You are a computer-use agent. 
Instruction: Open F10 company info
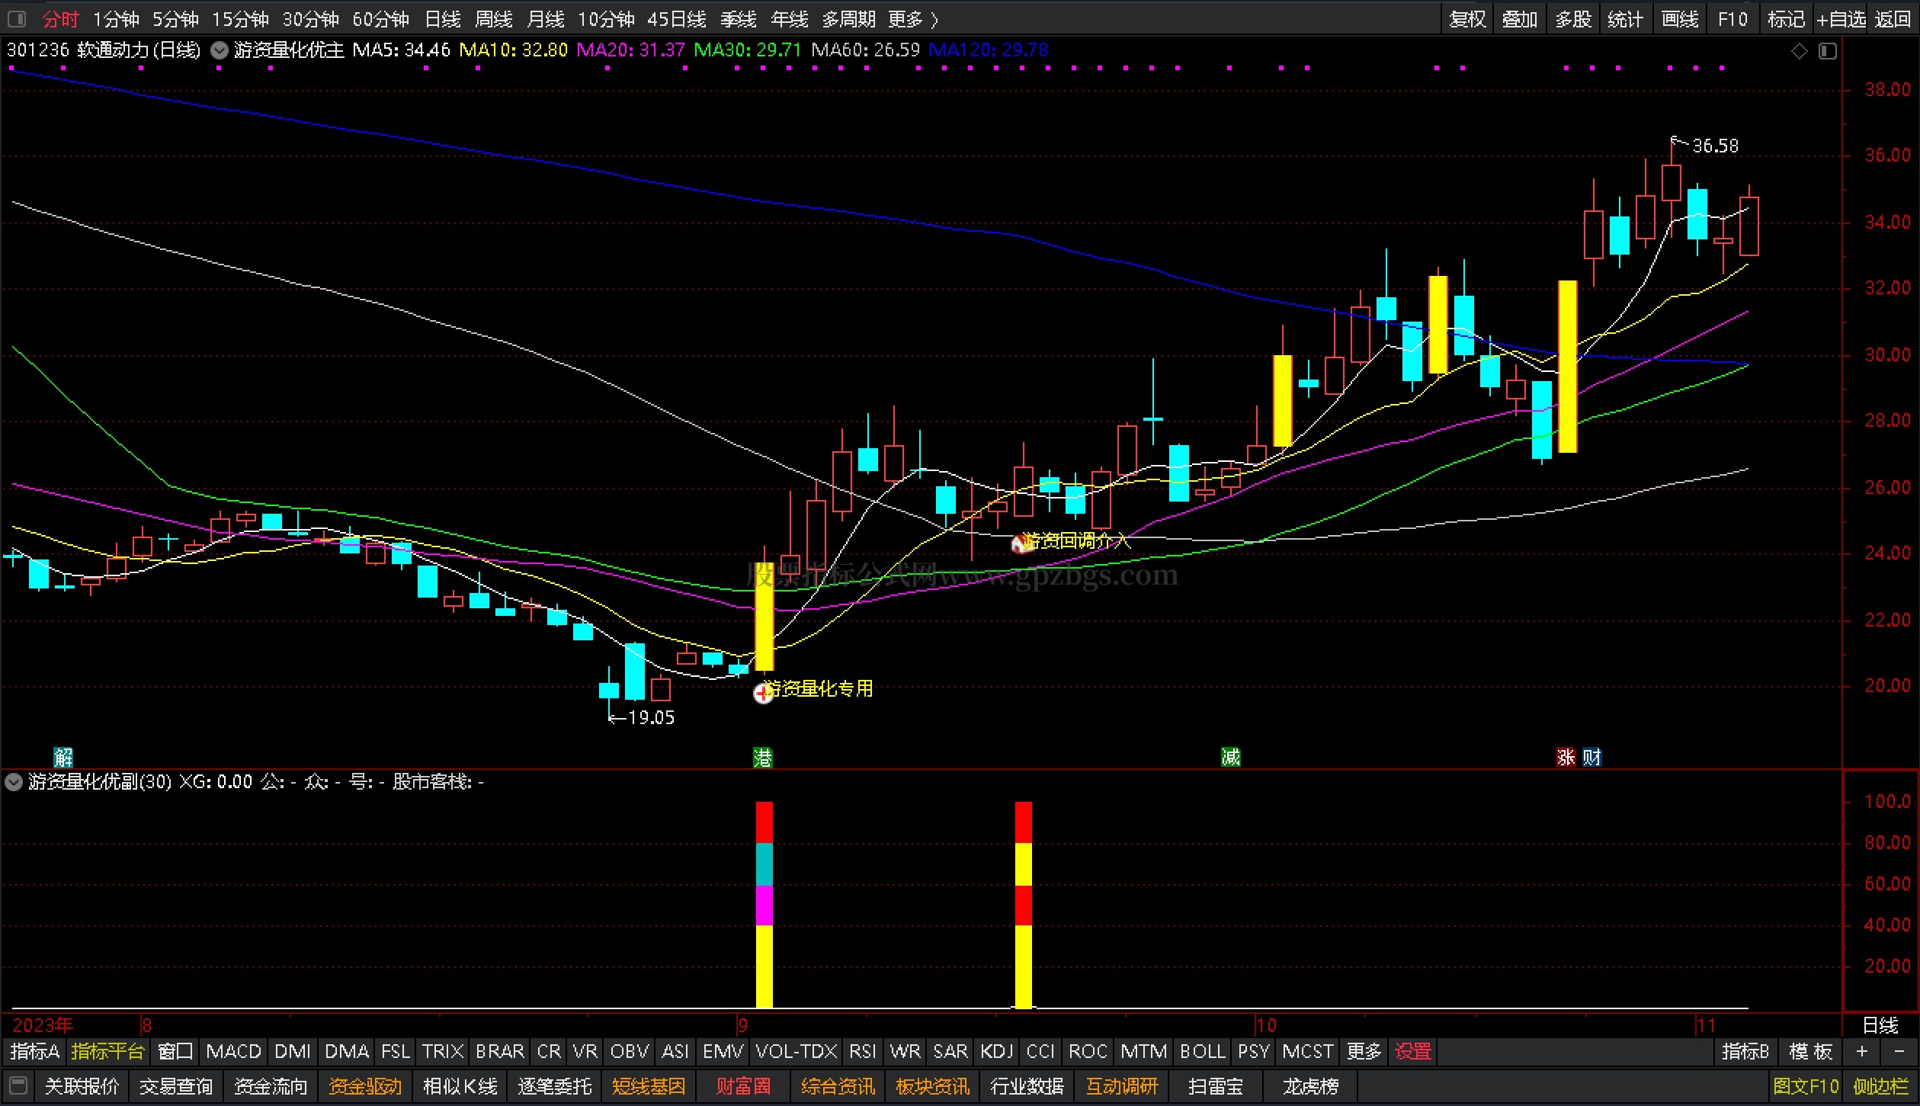tap(1732, 19)
